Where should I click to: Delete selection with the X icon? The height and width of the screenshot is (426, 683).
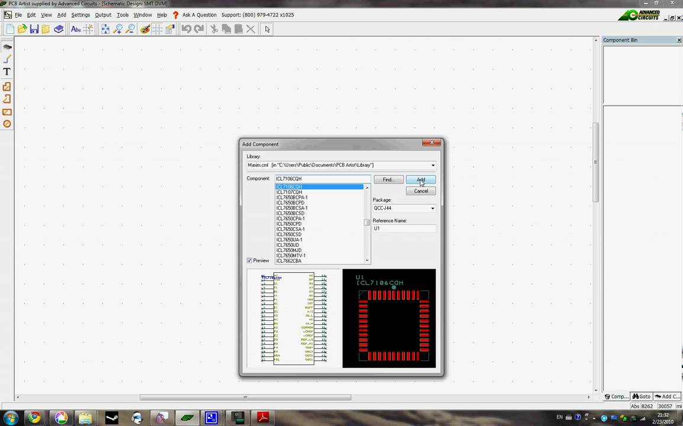point(250,29)
